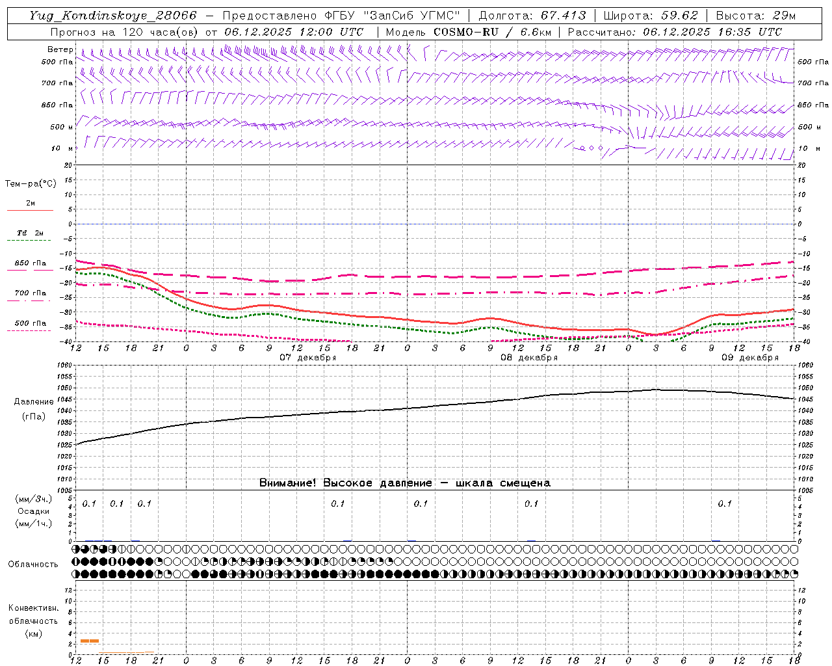The image size is (832, 666).
Task: Select the Широта: 59.62 value
Action: (651, 16)
